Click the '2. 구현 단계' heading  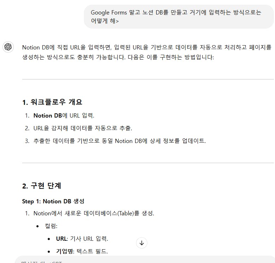click(x=42, y=186)
